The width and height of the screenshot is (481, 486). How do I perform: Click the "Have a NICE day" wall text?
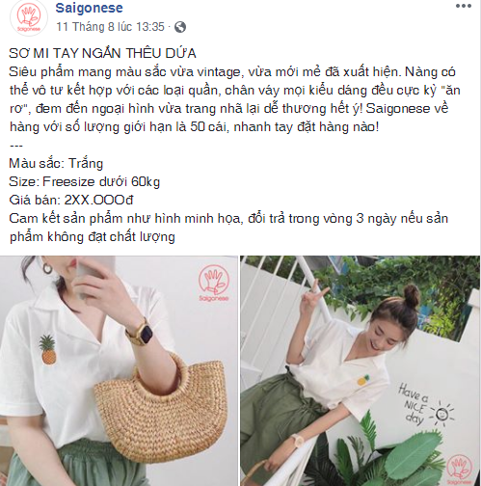click(414, 404)
